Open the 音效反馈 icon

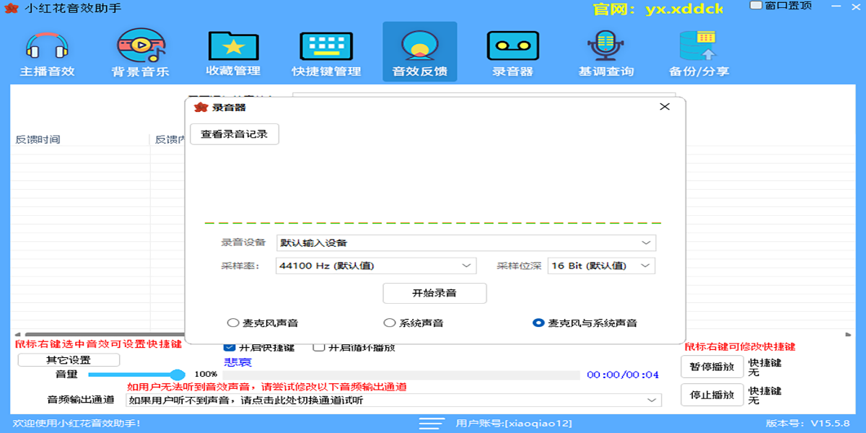[419, 46]
